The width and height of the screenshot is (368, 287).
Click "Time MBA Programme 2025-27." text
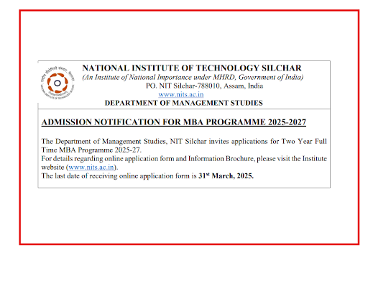[91, 150]
